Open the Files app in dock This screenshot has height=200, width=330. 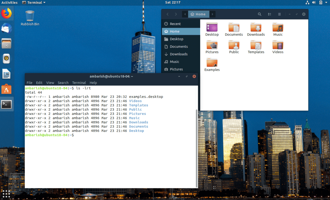(x=6, y=44)
